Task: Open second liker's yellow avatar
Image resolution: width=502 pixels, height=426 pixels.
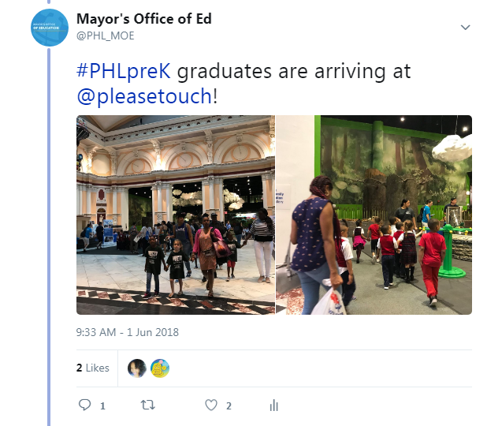Action: tap(160, 368)
